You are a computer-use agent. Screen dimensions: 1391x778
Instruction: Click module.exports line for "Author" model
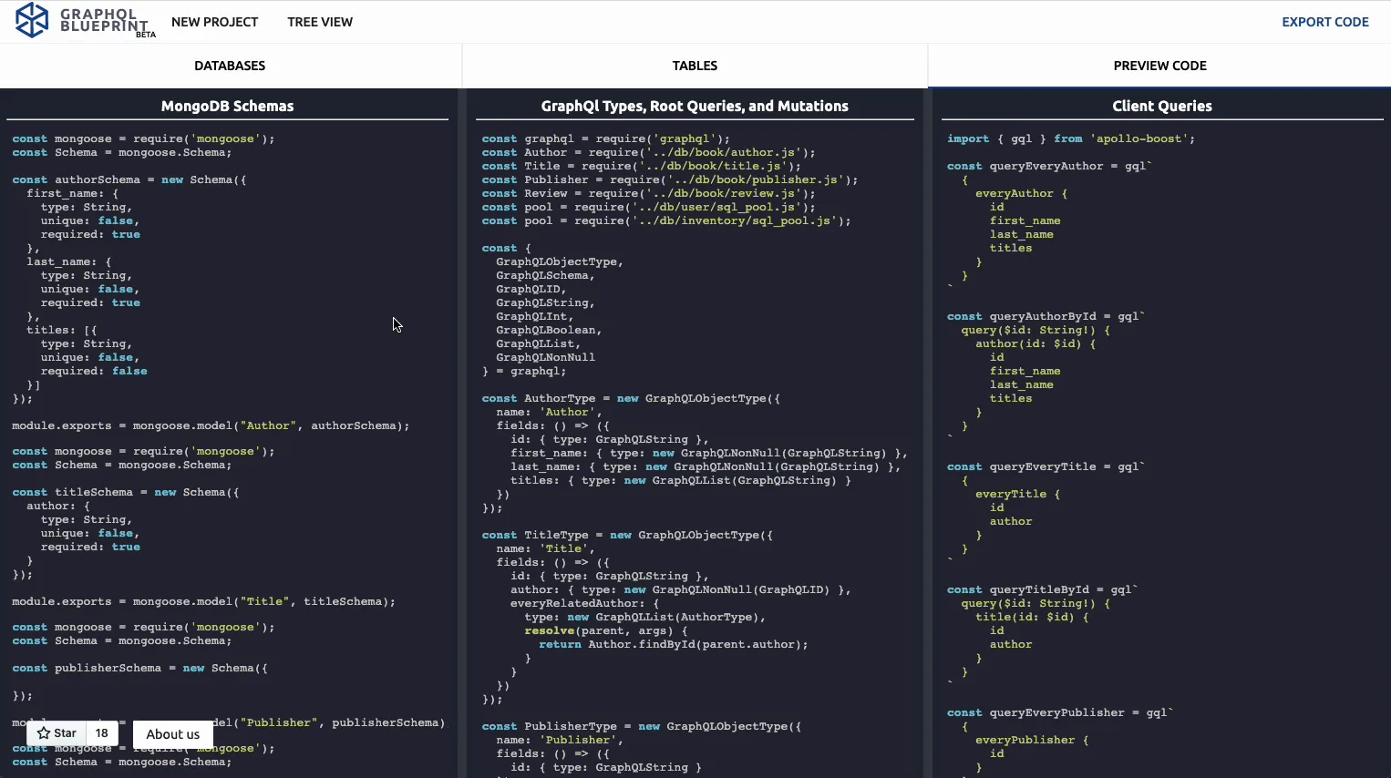click(x=211, y=426)
